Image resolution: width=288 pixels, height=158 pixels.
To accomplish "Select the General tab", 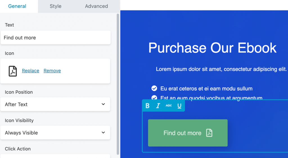I will click(17, 6).
